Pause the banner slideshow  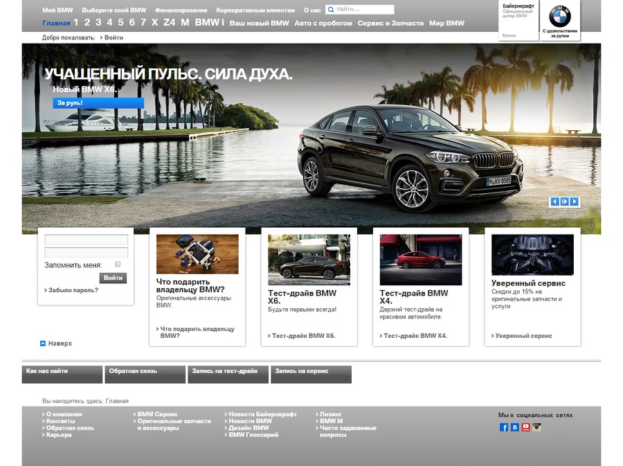(564, 201)
